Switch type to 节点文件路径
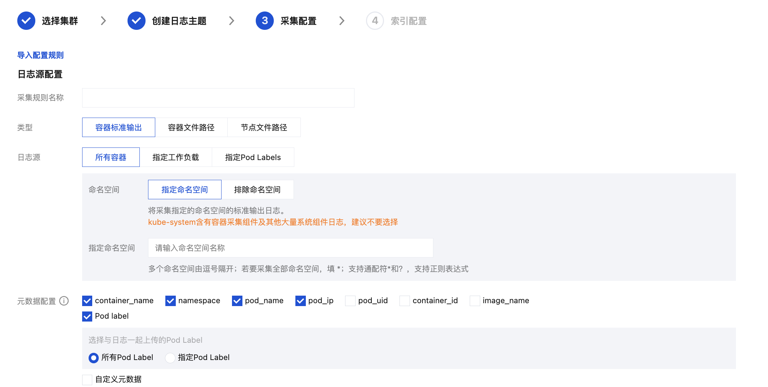768x387 pixels. pos(264,128)
